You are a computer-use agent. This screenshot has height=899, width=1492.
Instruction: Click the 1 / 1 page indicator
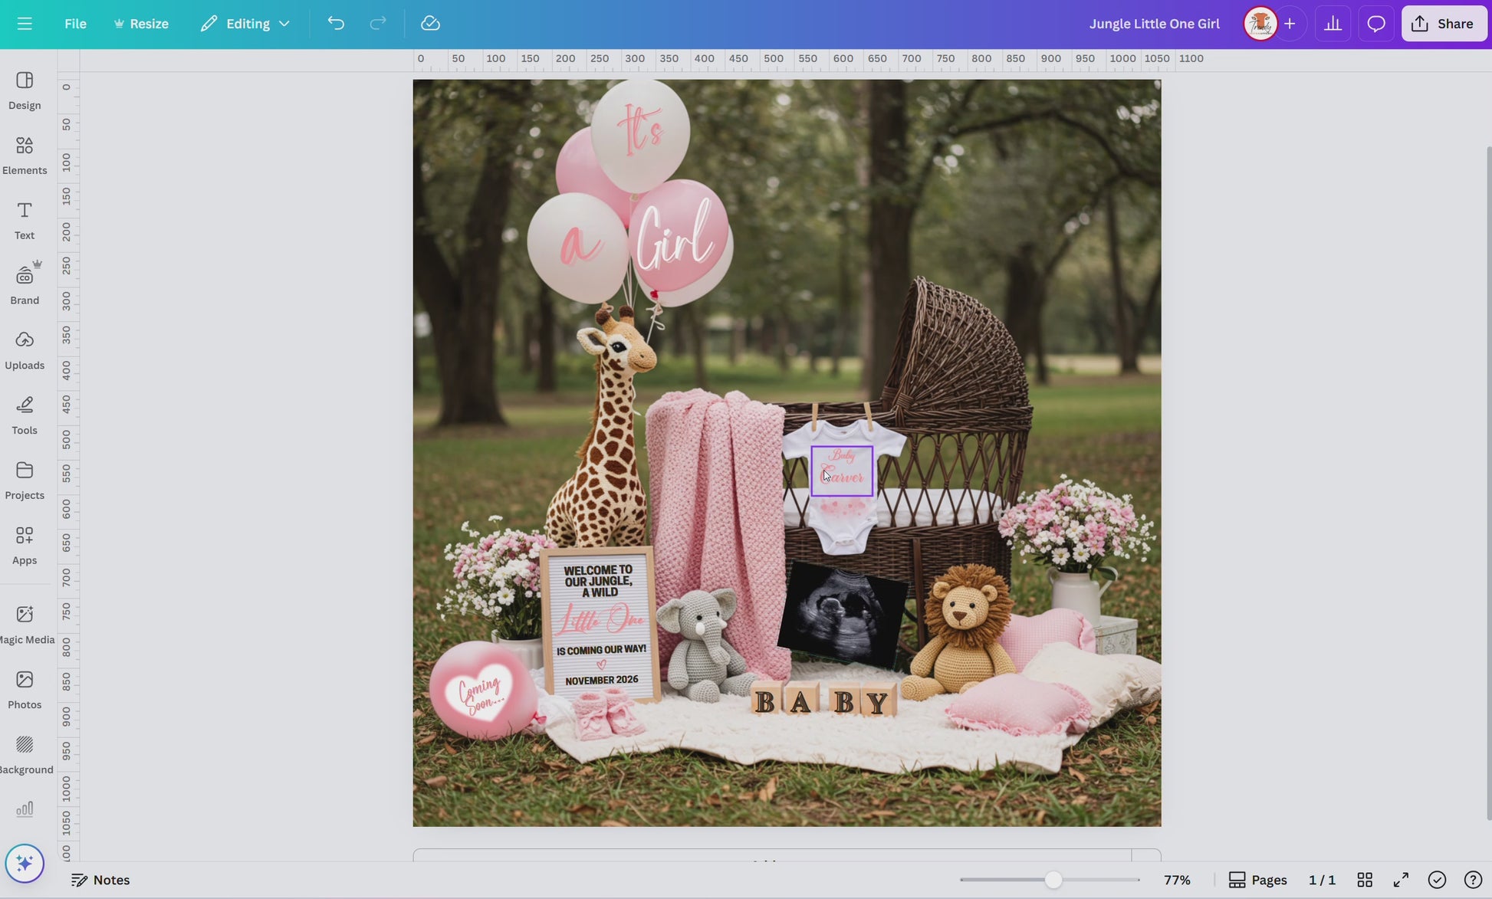click(1322, 880)
